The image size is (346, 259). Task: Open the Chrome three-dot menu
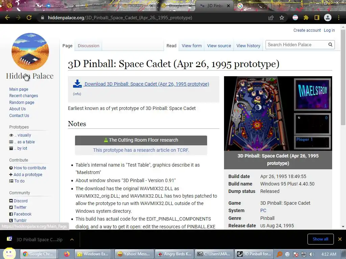339,18
